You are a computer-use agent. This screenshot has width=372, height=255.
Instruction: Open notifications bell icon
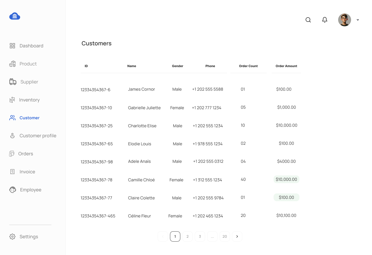pos(325,20)
